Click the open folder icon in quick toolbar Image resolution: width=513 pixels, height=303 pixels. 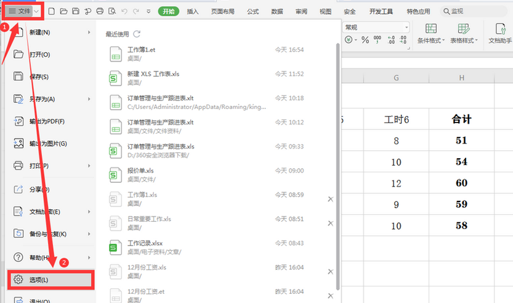click(x=63, y=11)
